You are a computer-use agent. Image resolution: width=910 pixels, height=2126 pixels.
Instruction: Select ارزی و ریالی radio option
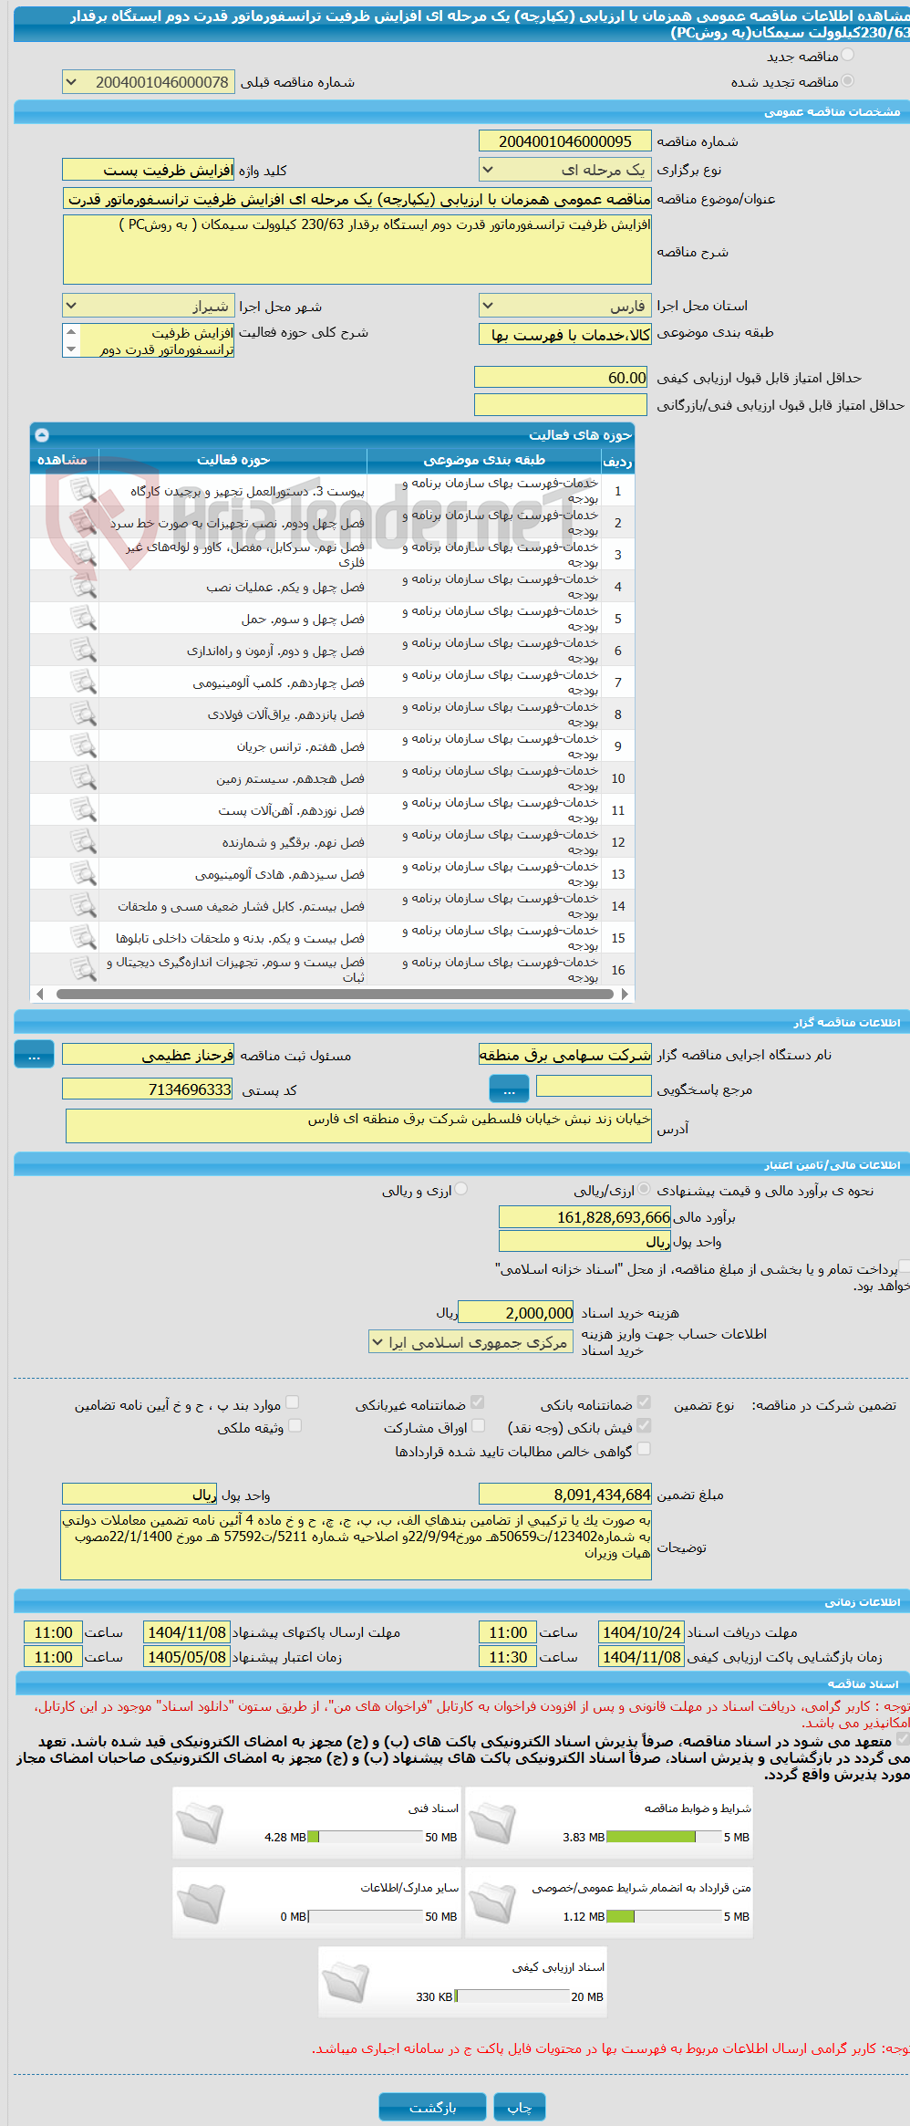[x=461, y=1189]
